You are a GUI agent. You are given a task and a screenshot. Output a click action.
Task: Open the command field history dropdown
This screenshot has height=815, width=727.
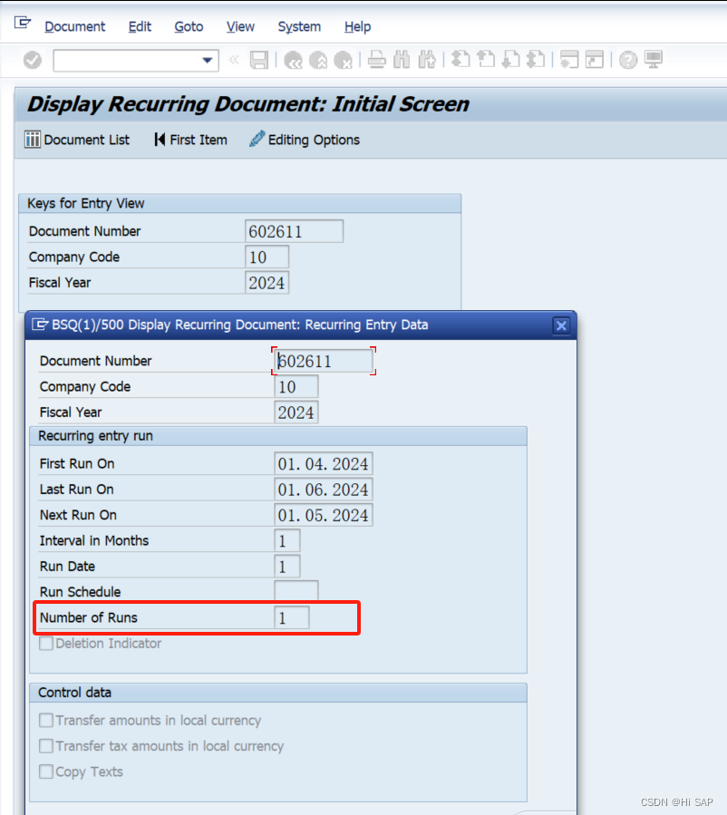pos(207,61)
